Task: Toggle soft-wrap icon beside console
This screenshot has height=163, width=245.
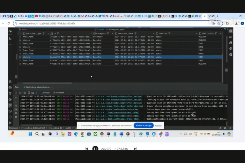Action: pyautogui.click(x=16, y=106)
